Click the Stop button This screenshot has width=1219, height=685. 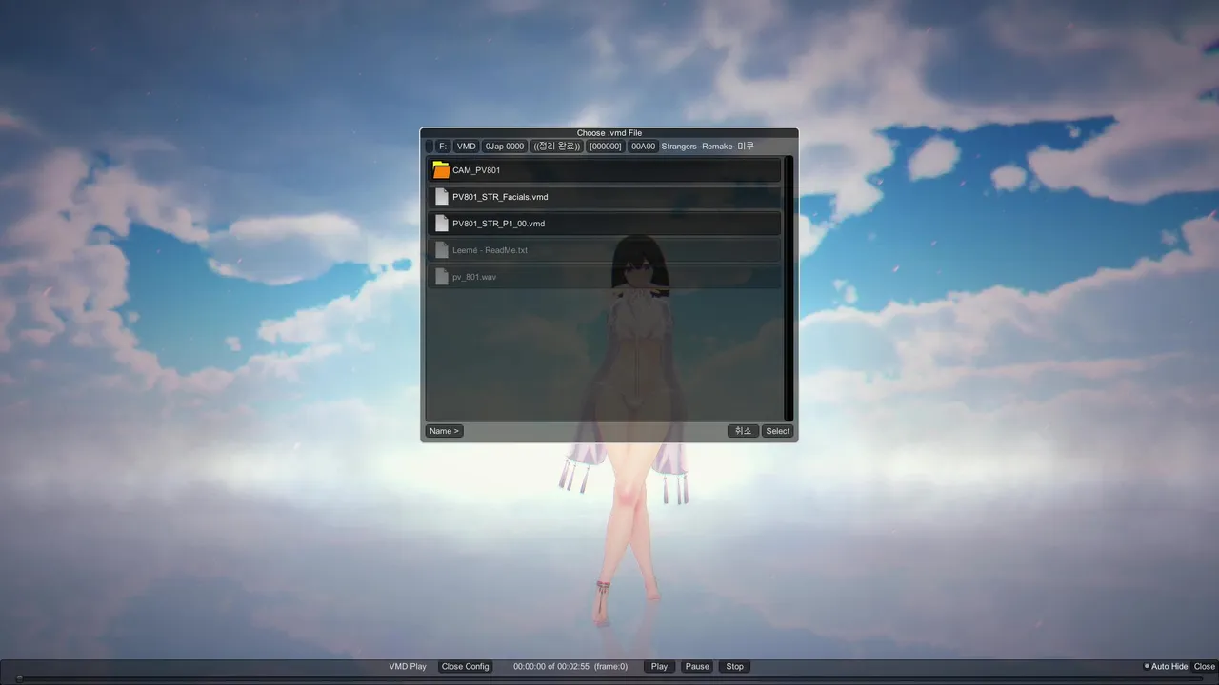735,667
